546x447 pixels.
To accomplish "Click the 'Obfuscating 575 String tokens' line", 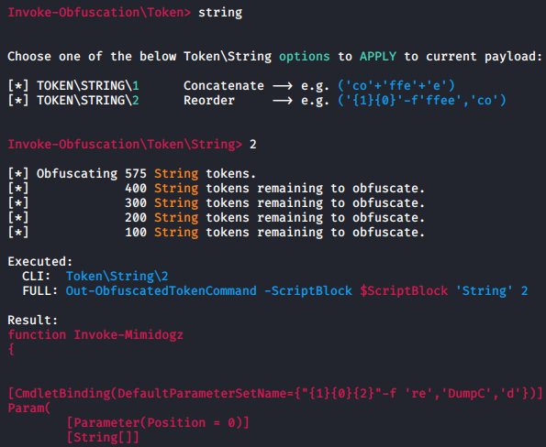I will coord(132,173).
